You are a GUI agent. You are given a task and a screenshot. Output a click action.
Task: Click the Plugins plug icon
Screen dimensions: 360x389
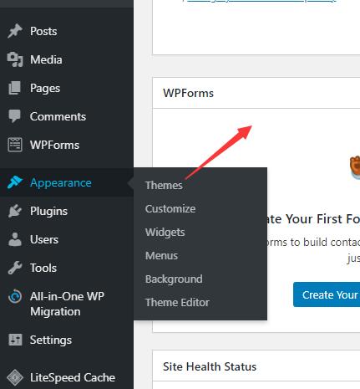[x=15, y=211]
